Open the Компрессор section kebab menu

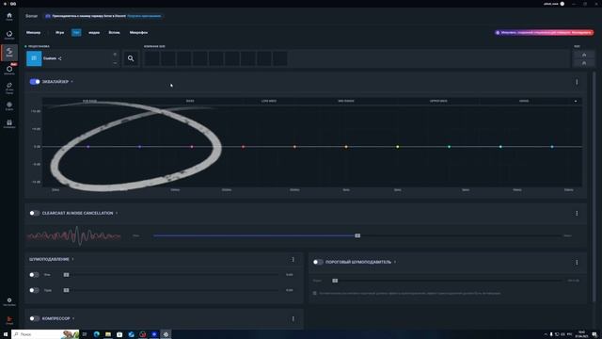293,318
